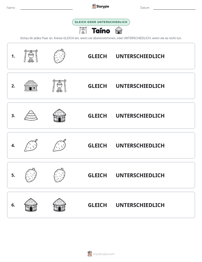Click the cassava root icon in row 1
This screenshot has height=262, width=202.
(x=59, y=56)
